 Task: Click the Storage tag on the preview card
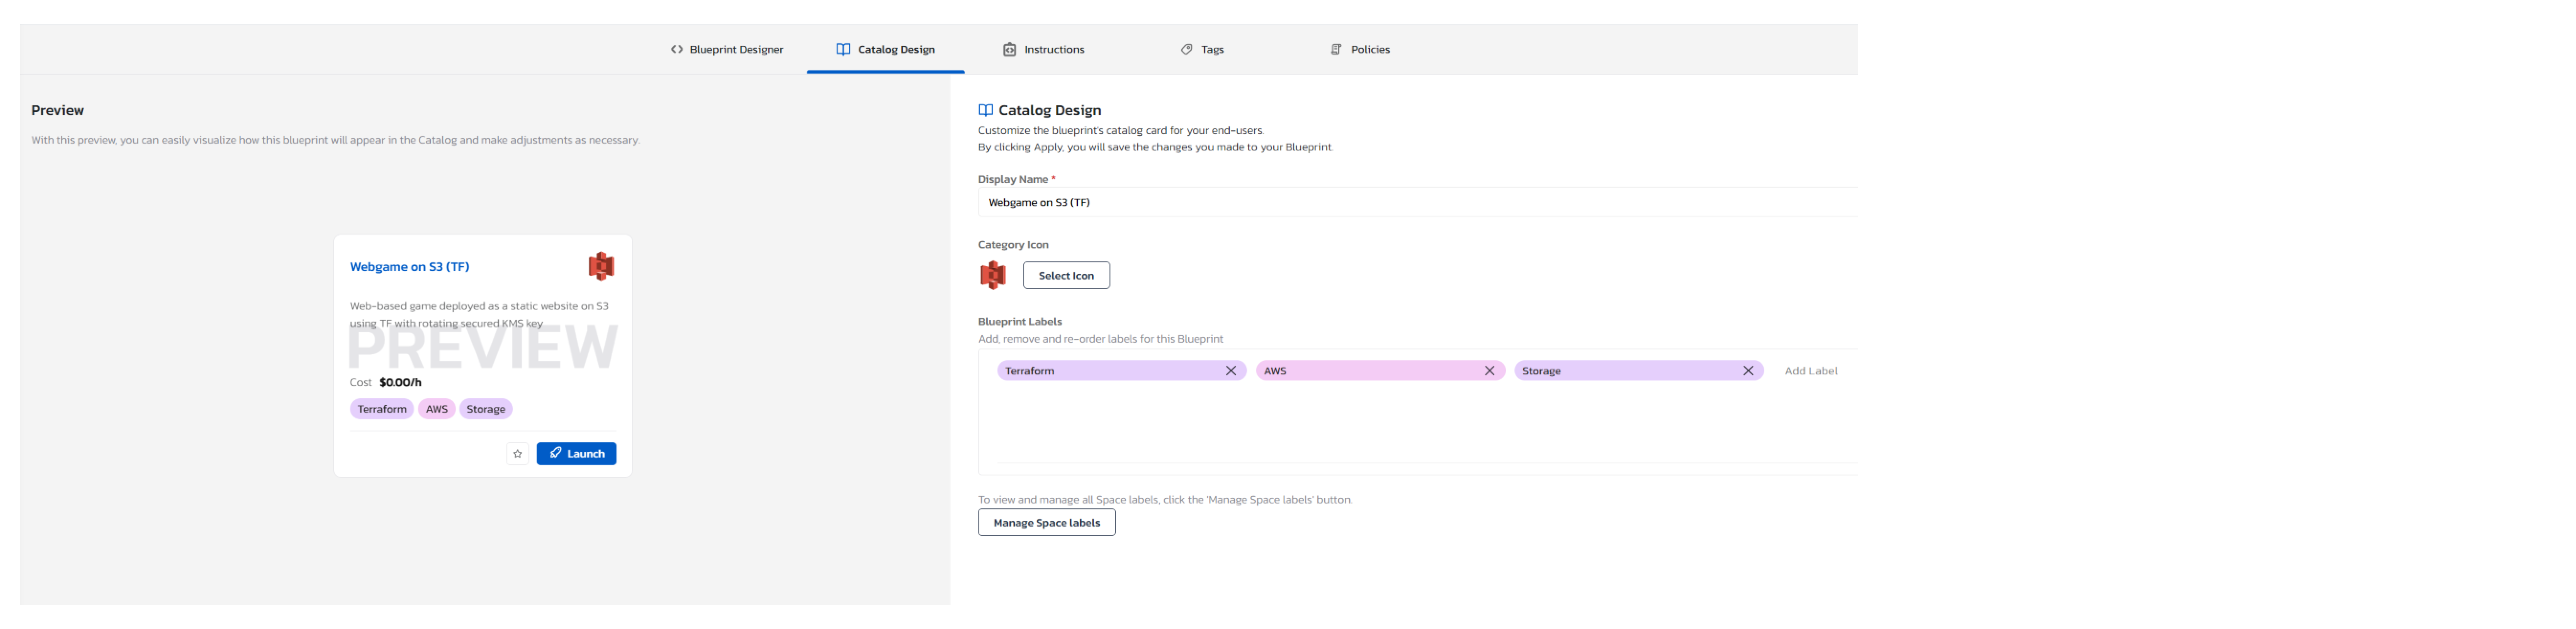pos(486,409)
